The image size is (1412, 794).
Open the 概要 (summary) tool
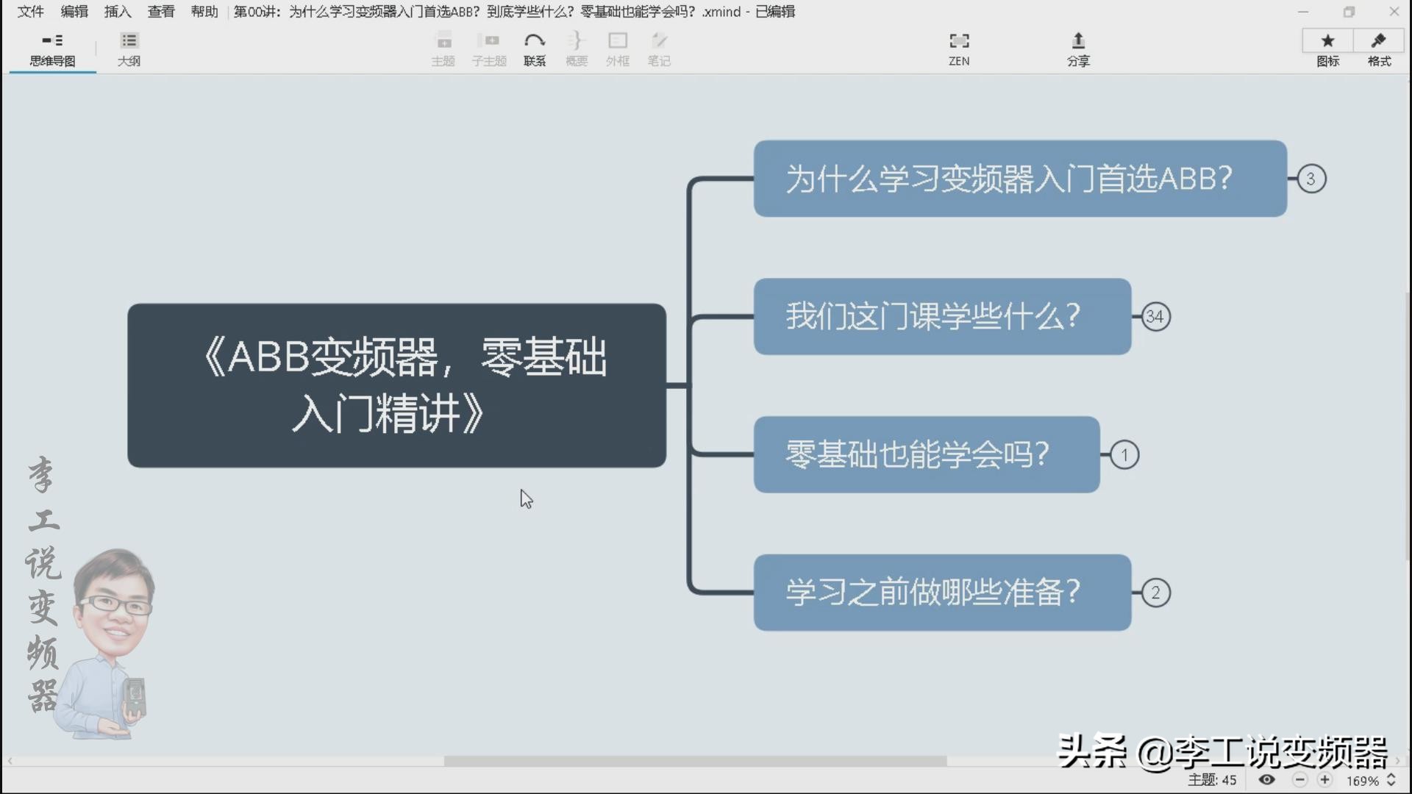click(x=577, y=48)
